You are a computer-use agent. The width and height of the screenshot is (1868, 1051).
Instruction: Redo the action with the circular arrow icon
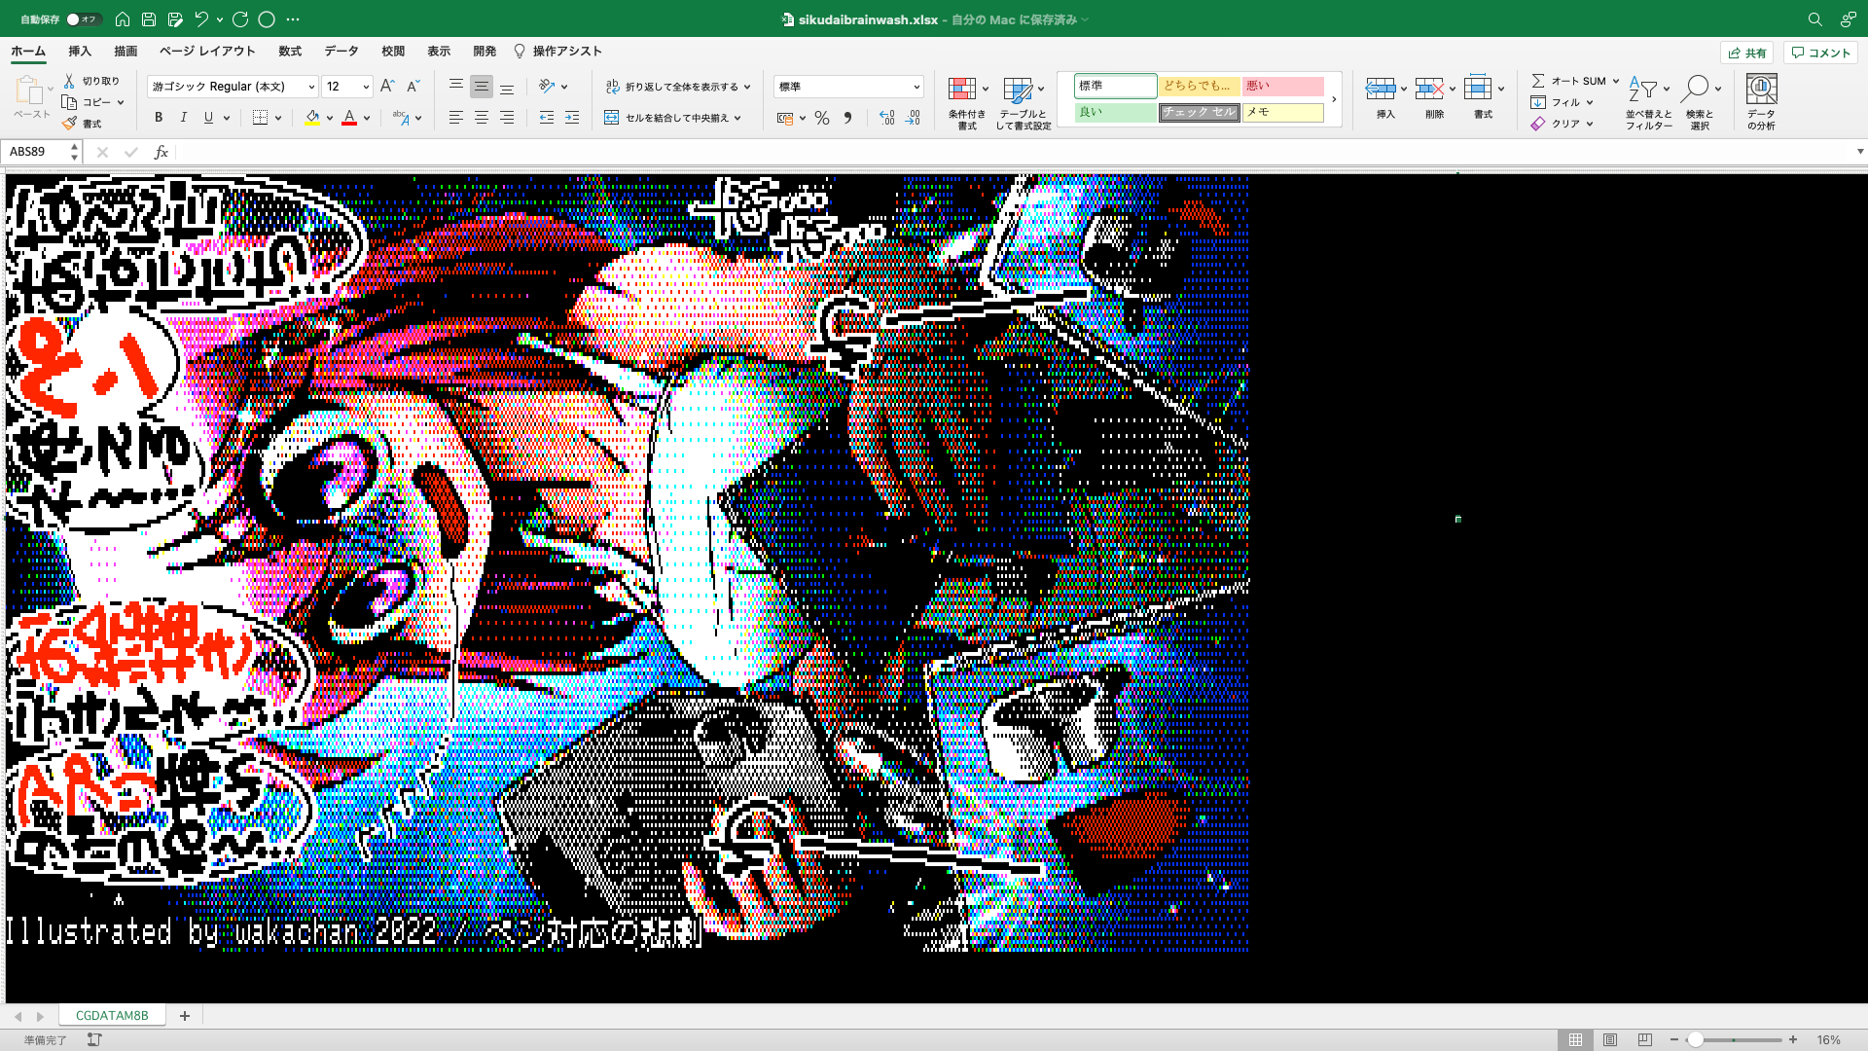coord(240,19)
